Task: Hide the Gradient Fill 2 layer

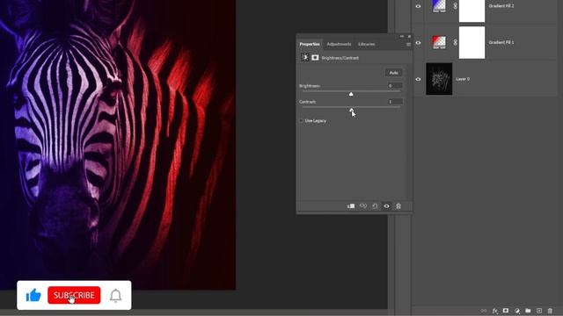Action: tap(418, 6)
